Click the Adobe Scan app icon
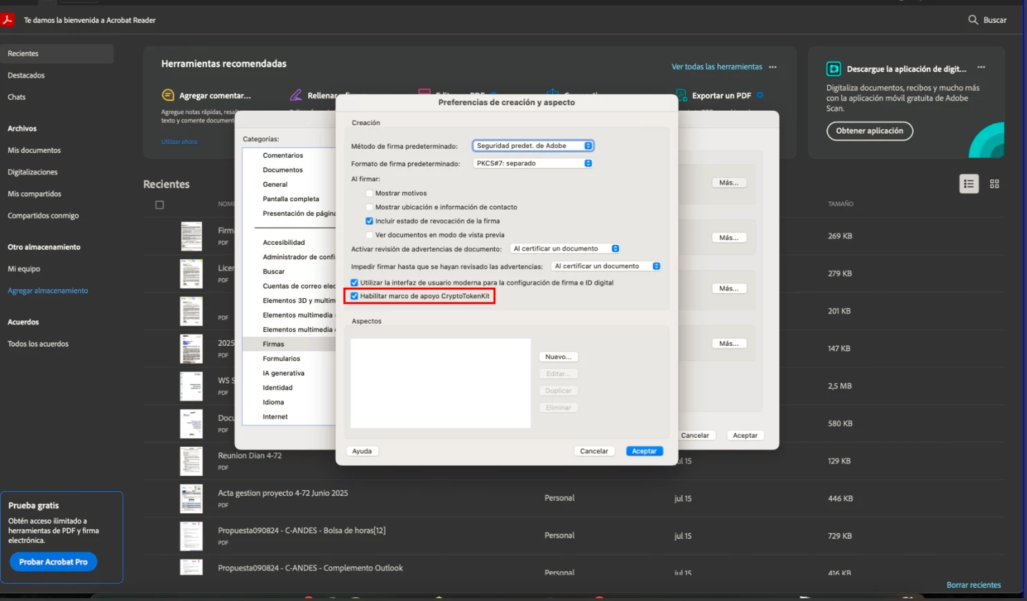 point(834,68)
